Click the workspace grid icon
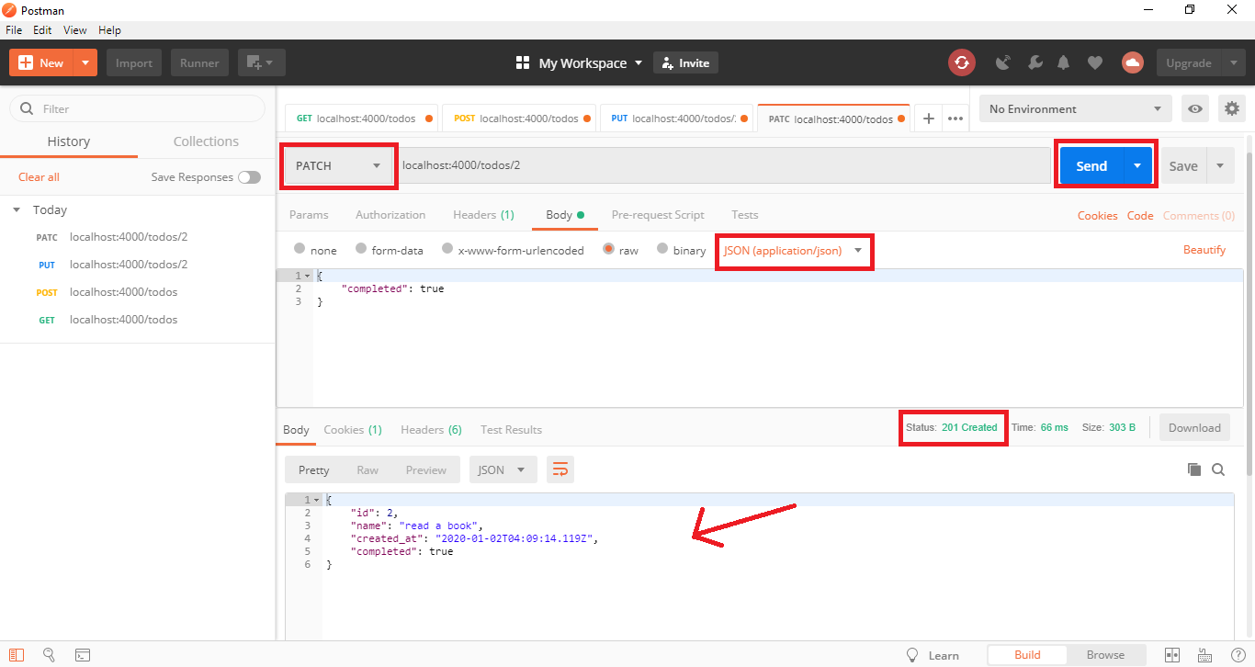 point(523,62)
